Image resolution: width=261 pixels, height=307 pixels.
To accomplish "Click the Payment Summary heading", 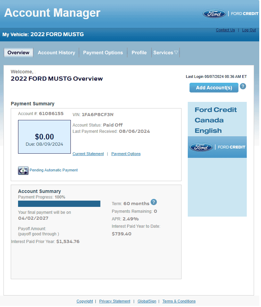I will coord(33,104).
